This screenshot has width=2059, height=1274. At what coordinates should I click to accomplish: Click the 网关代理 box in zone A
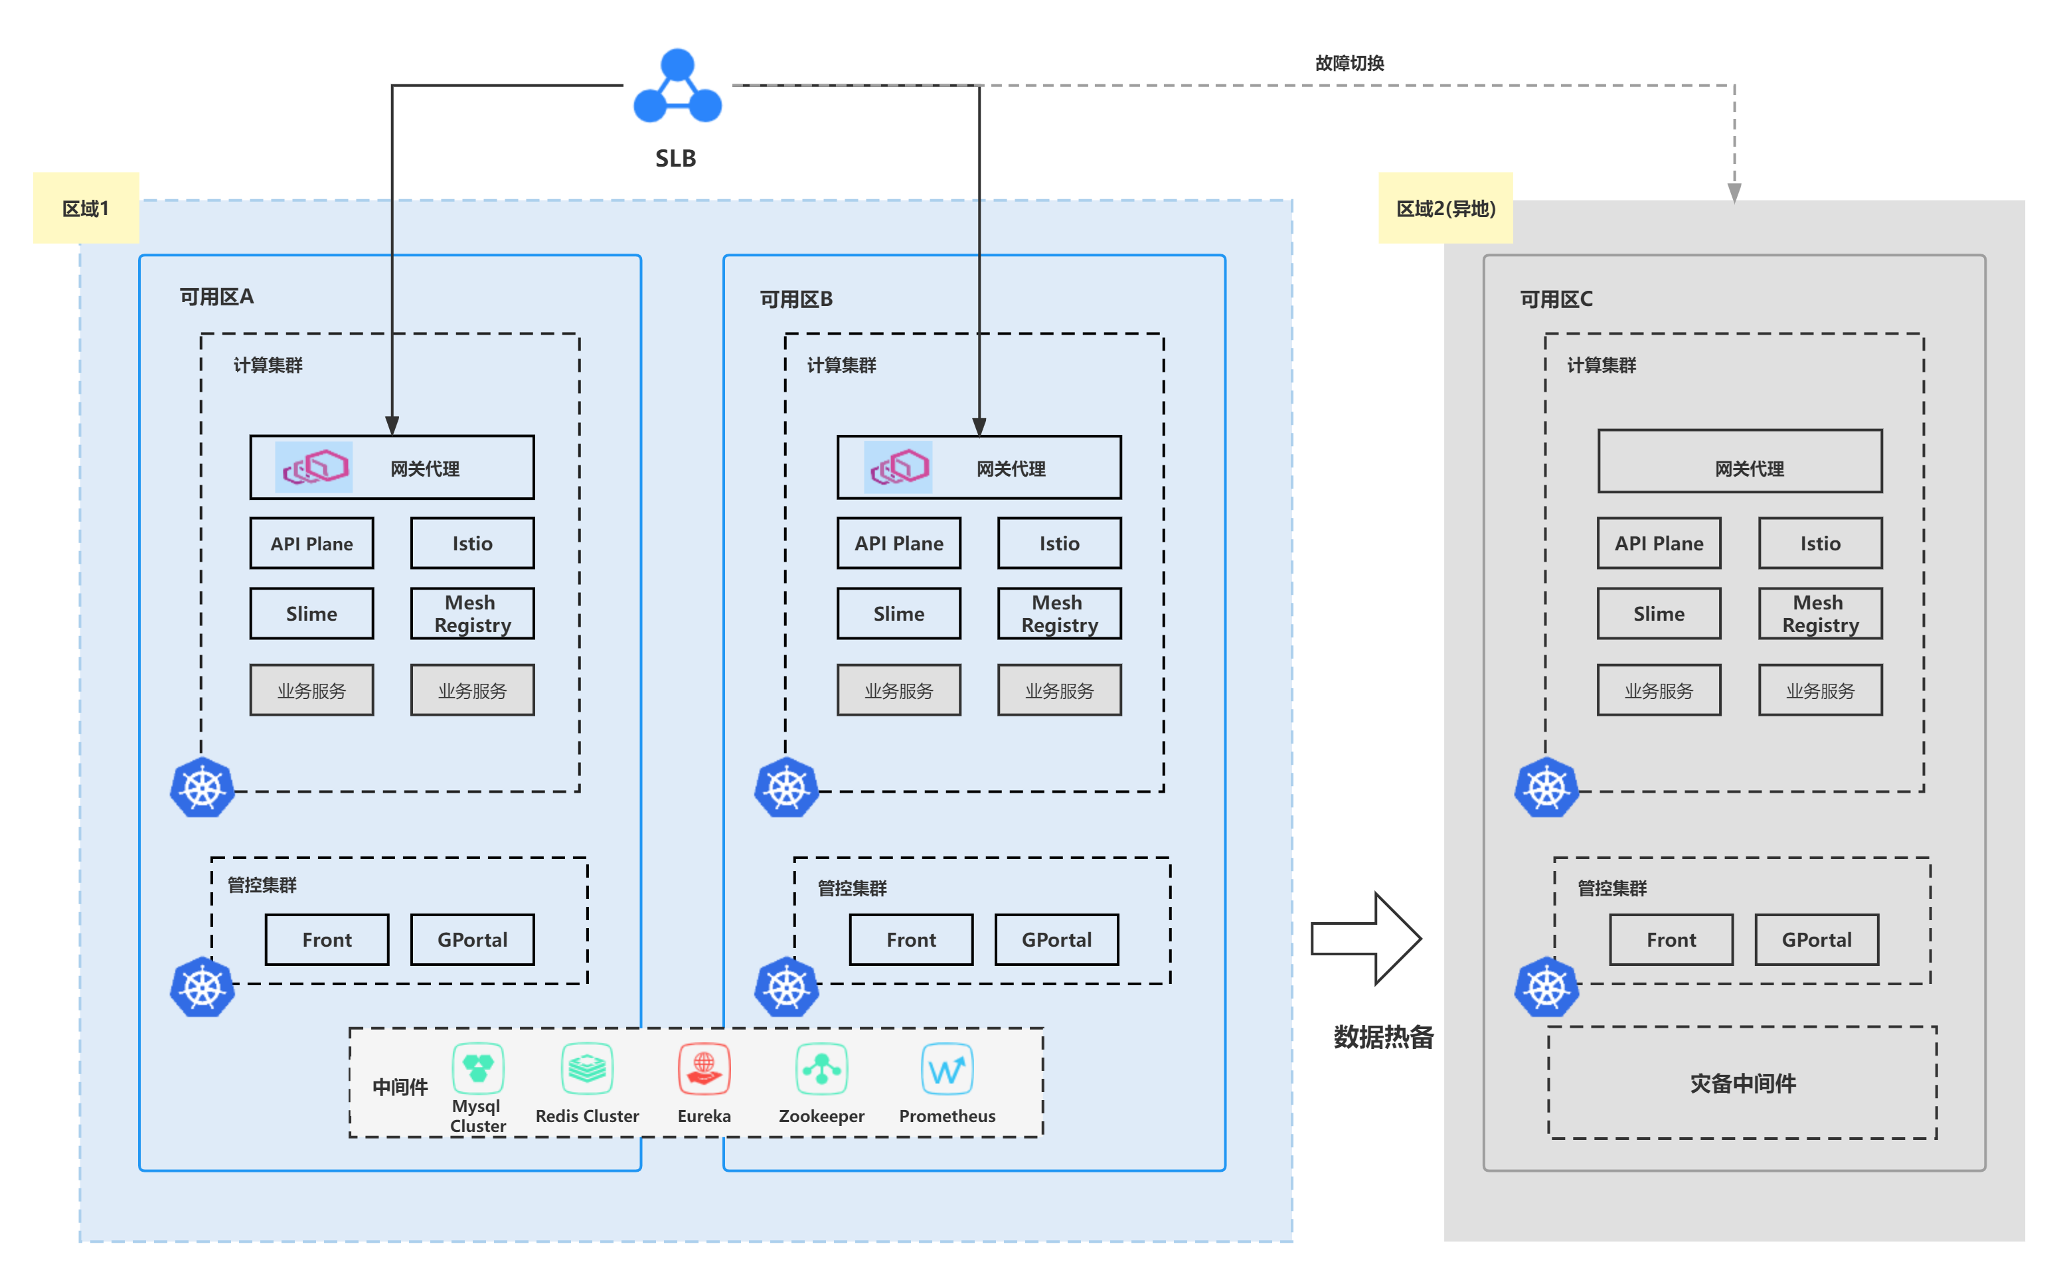tap(392, 467)
